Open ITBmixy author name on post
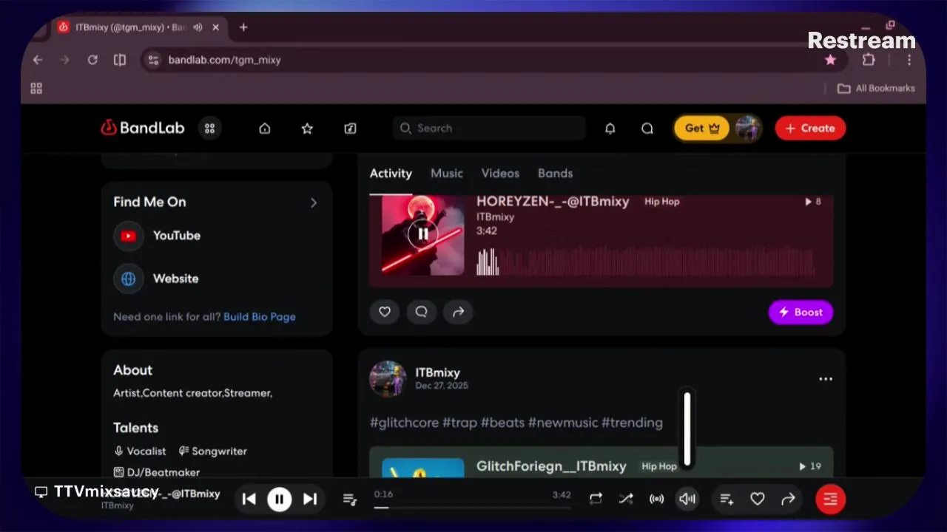Screen dimensions: 947x532 [x=437, y=372]
